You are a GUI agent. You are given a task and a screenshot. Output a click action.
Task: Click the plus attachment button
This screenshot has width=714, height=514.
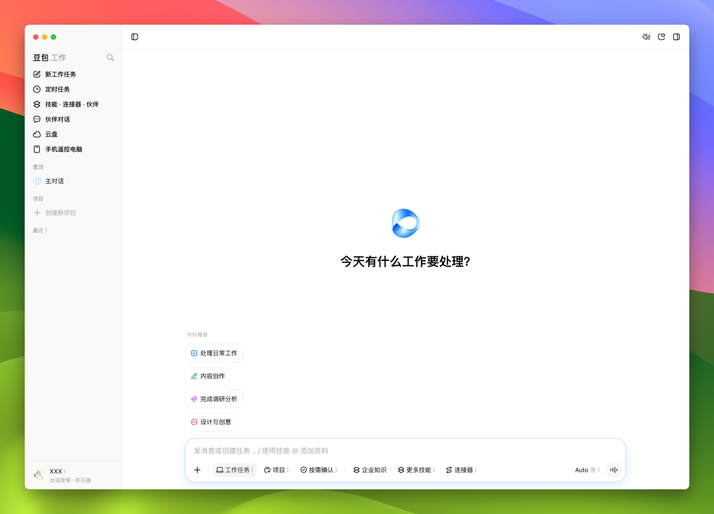197,470
